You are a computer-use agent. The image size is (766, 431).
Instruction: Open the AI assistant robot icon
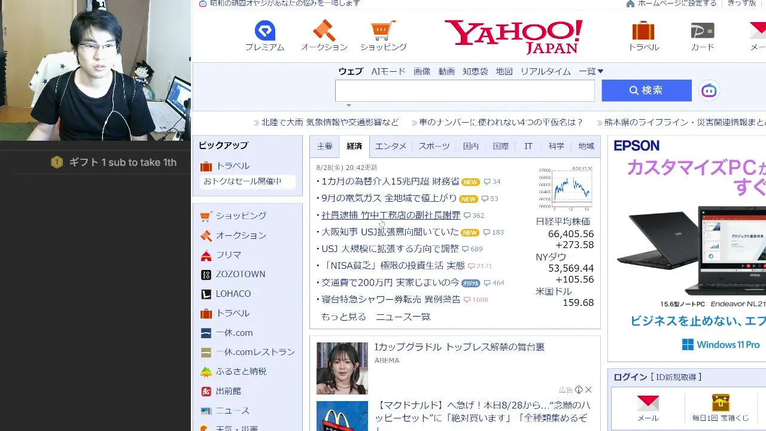(709, 90)
